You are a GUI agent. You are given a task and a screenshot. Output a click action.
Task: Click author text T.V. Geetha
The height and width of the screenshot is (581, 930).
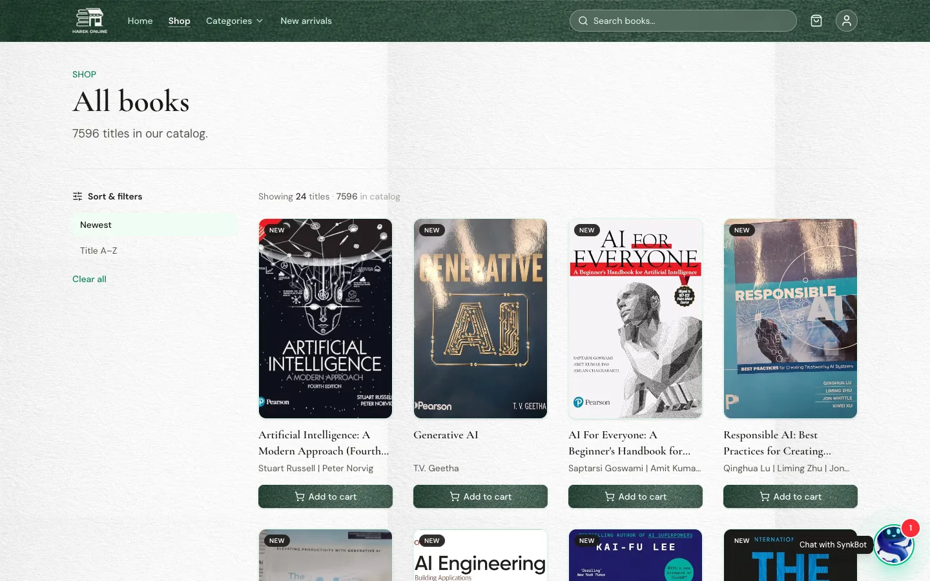coord(436,468)
